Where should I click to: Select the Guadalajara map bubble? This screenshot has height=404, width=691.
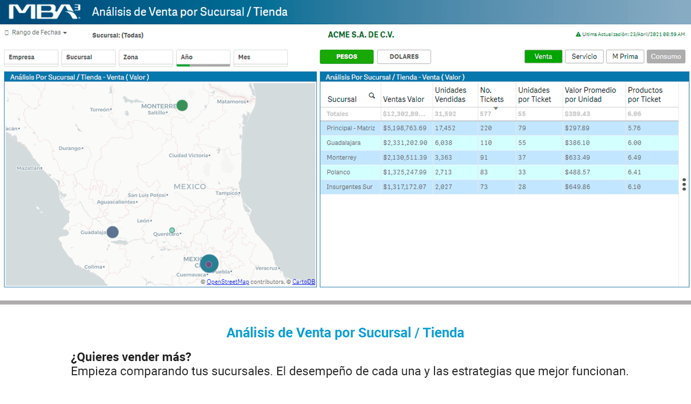pos(112,232)
